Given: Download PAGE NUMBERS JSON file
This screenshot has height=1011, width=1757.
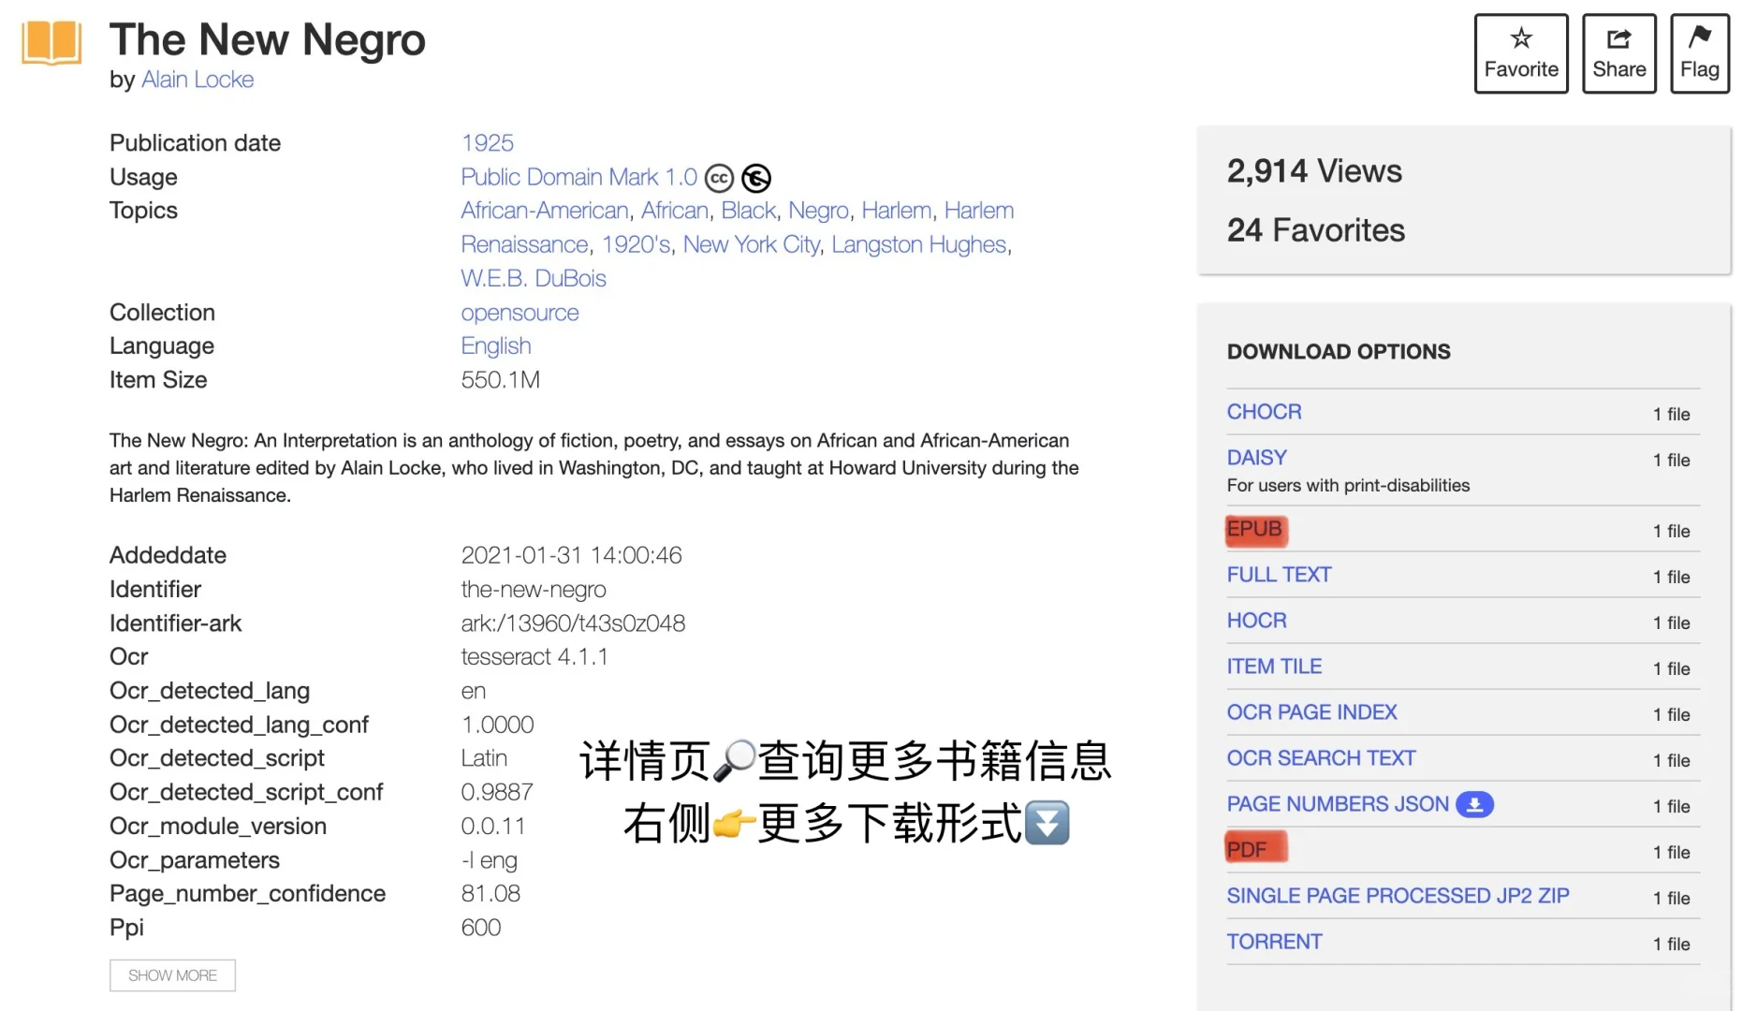Looking at the screenshot, I should [1338, 804].
